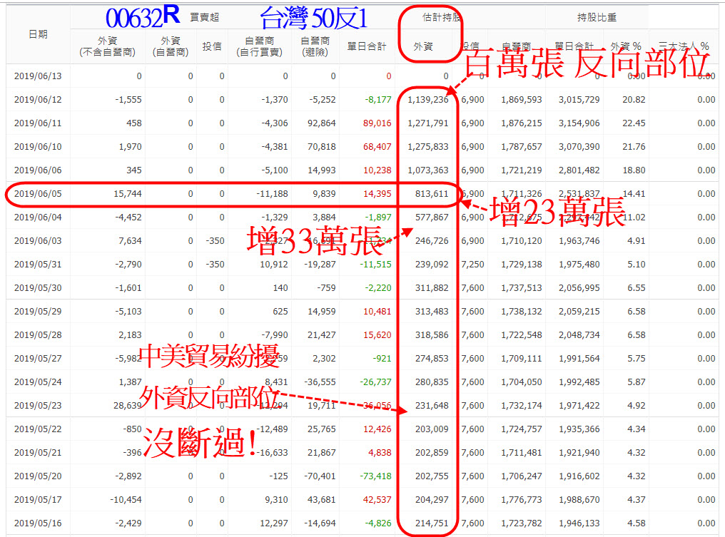Select date cell 2019/05/16
This screenshot has height=537, width=725.
38,523
